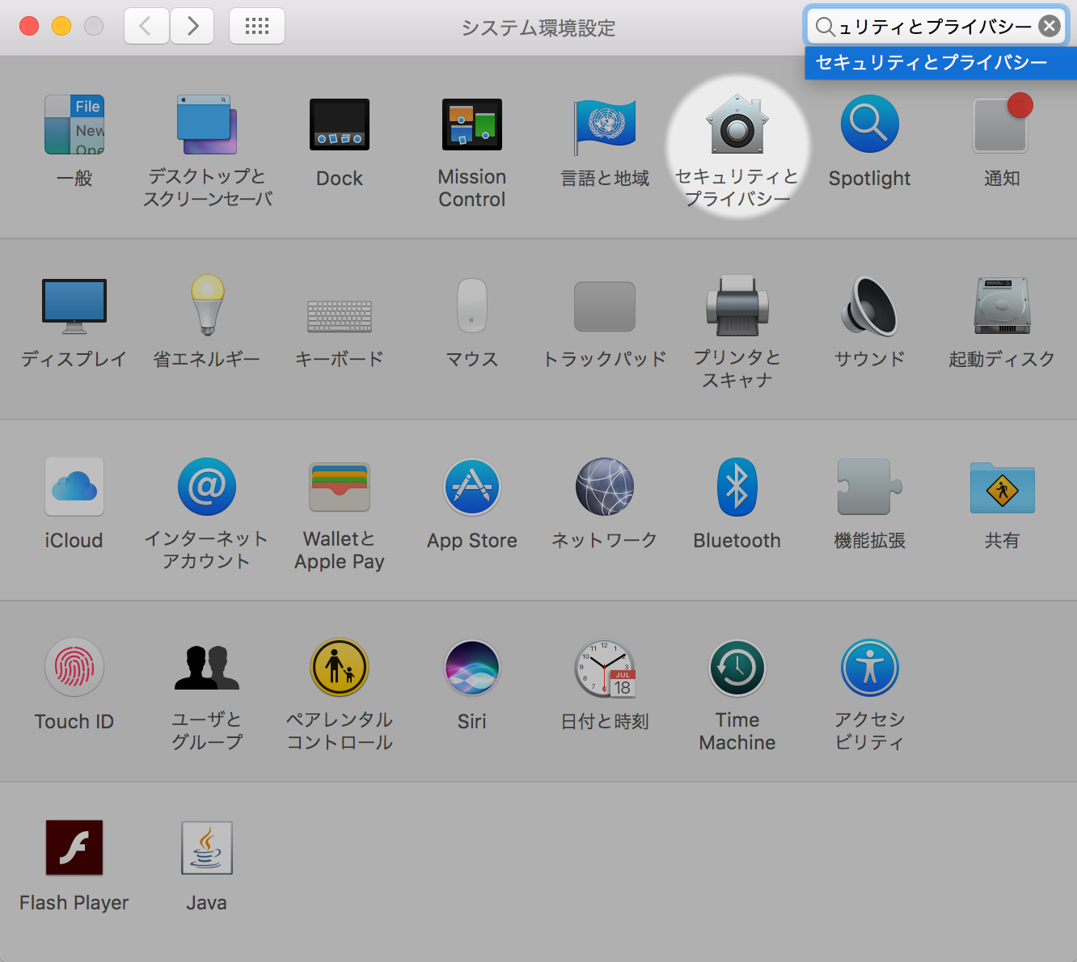Open 言語と地域 flag icon
This screenshot has height=962, width=1077.
tap(605, 126)
